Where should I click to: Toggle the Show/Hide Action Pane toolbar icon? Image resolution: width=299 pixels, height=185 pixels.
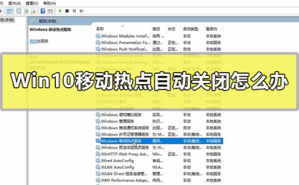point(50,11)
